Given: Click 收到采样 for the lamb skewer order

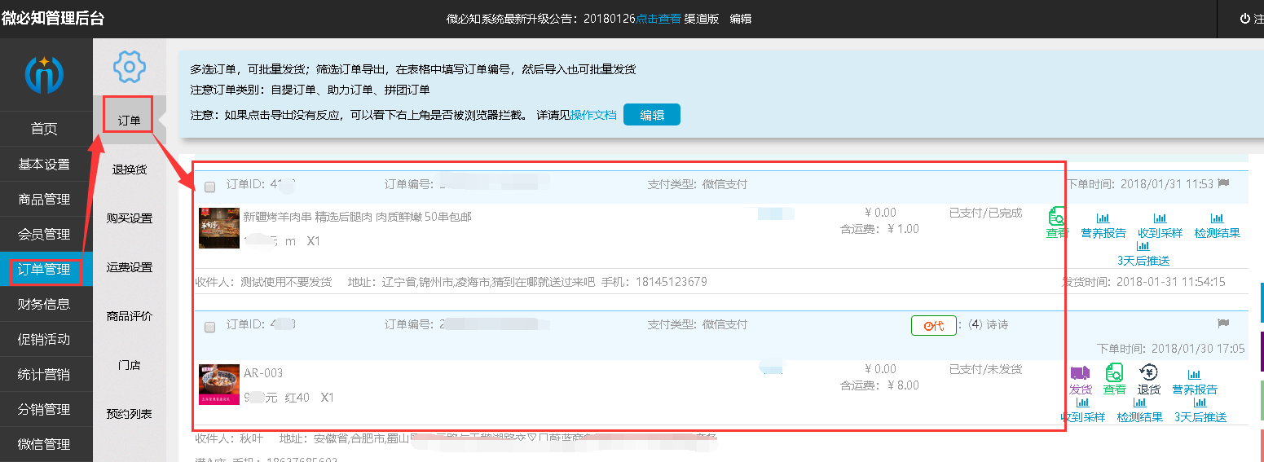Looking at the screenshot, I should click(1160, 227).
